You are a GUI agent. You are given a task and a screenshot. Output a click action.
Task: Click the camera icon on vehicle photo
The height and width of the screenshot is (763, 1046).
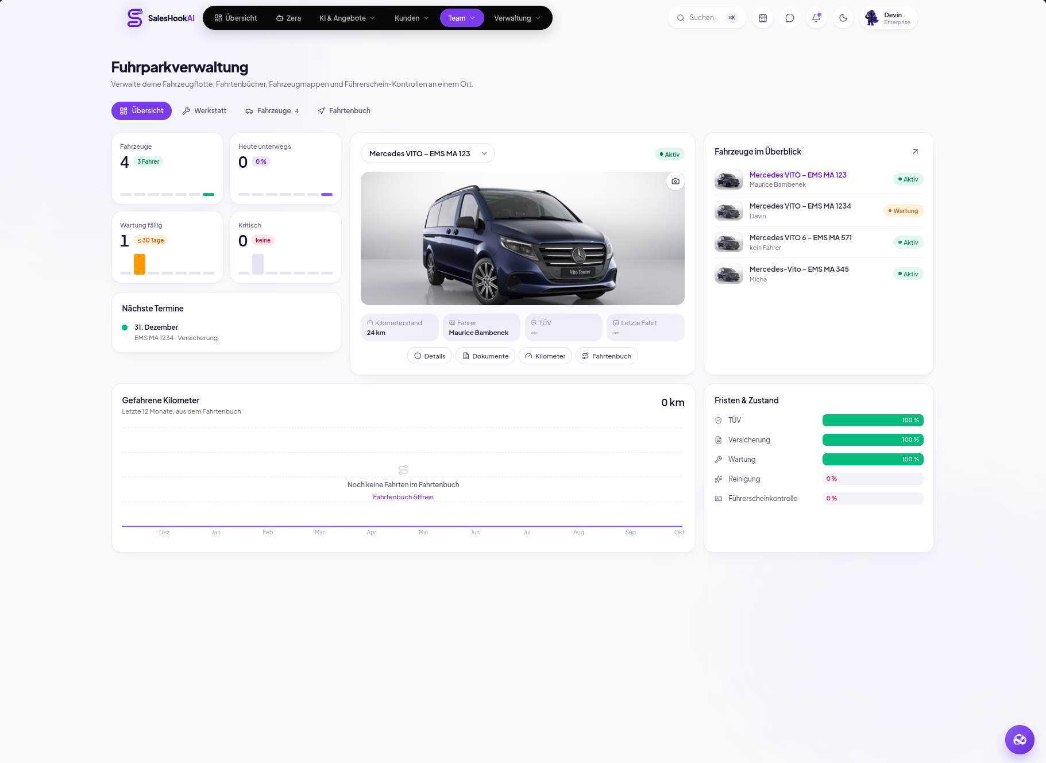(676, 181)
